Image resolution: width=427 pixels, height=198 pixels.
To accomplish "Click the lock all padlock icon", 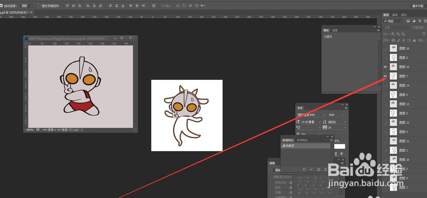I will [414, 40].
